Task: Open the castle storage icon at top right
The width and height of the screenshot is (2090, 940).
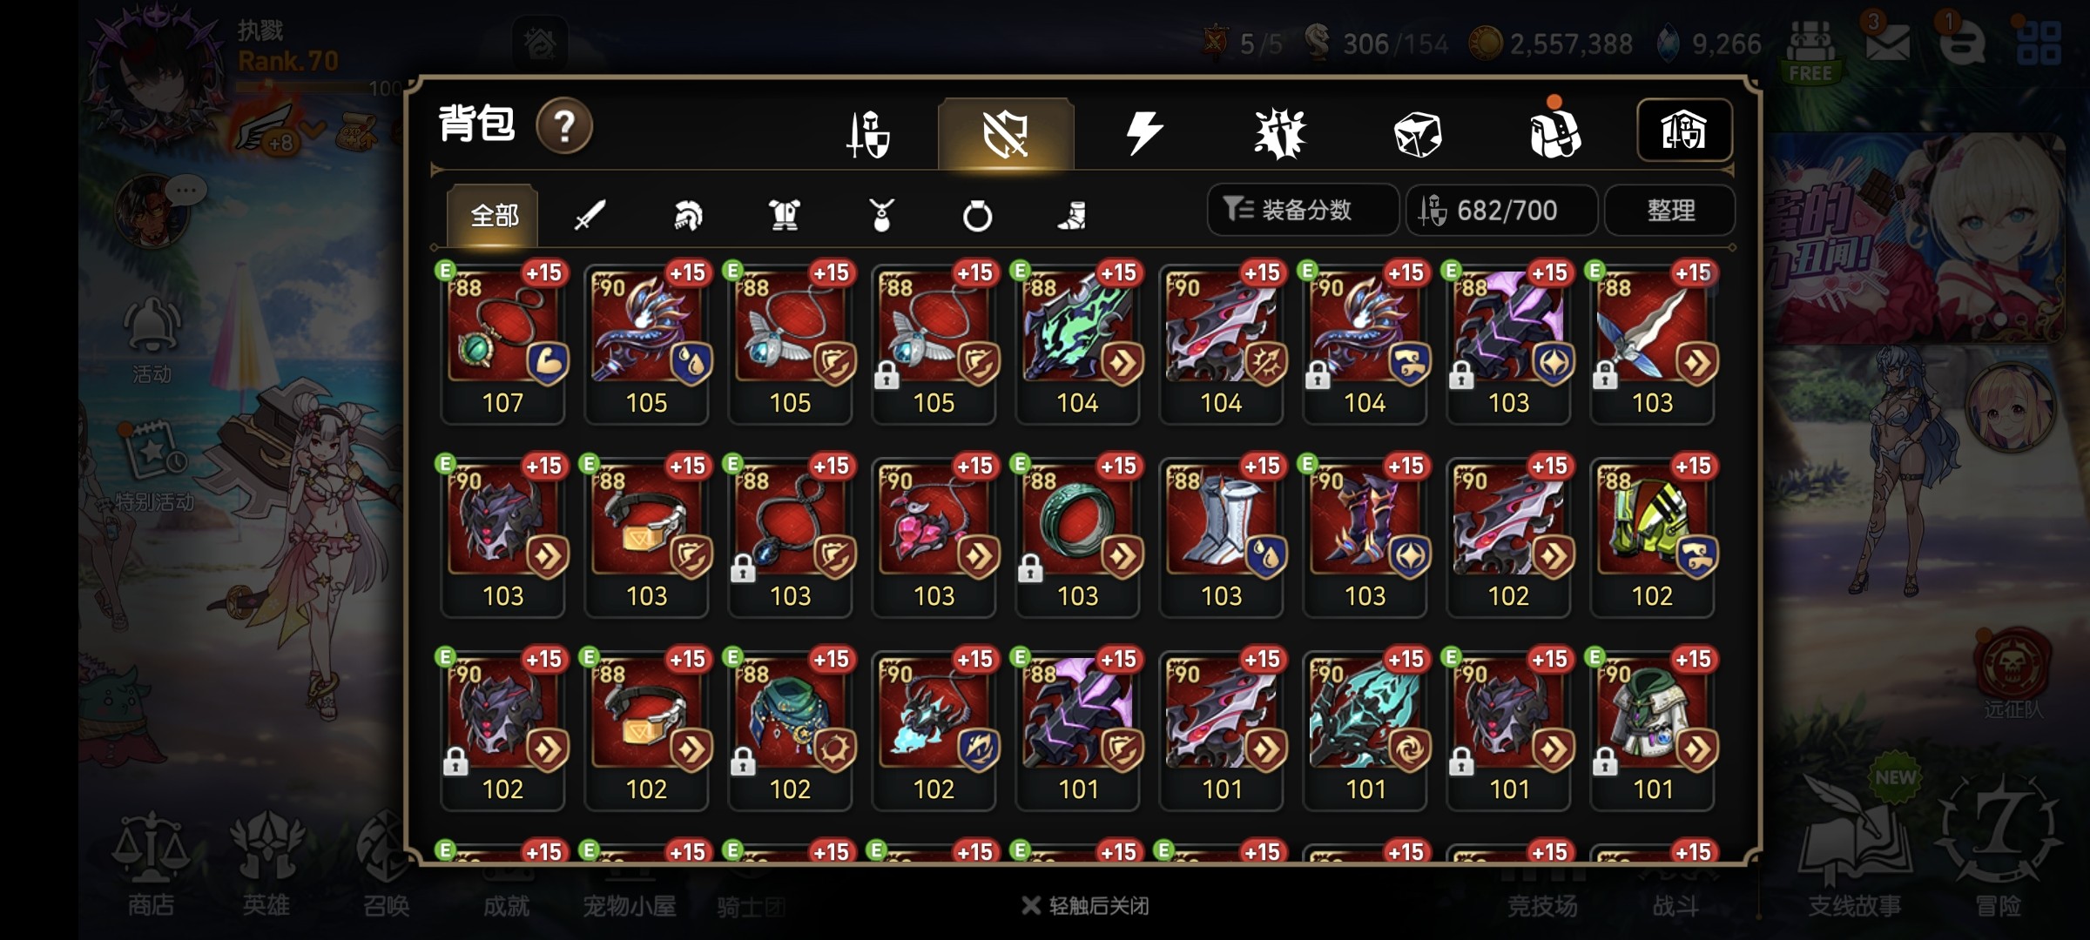Action: click(1684, 131)
